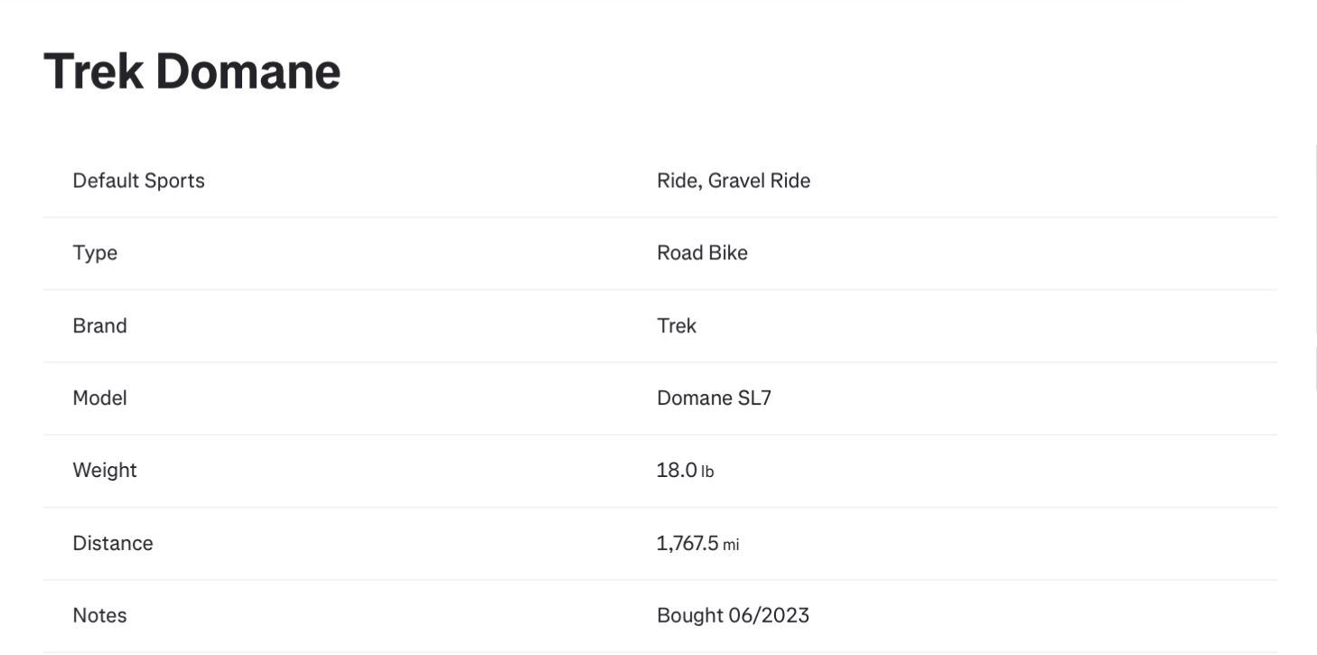Image resolution: width=1317 pixels, height=655 pixels.
Task: Select the Ride, Gravel Ride value
Action: point(733,181)
